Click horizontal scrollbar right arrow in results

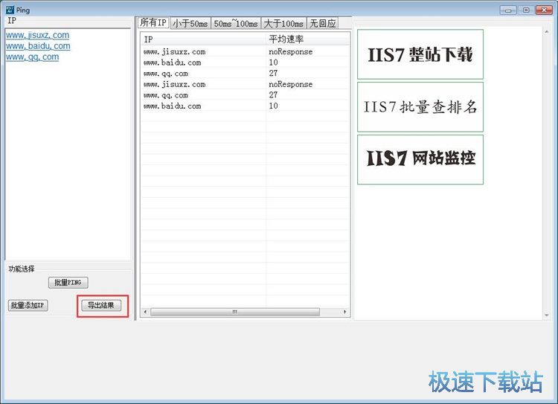(344, 312)
